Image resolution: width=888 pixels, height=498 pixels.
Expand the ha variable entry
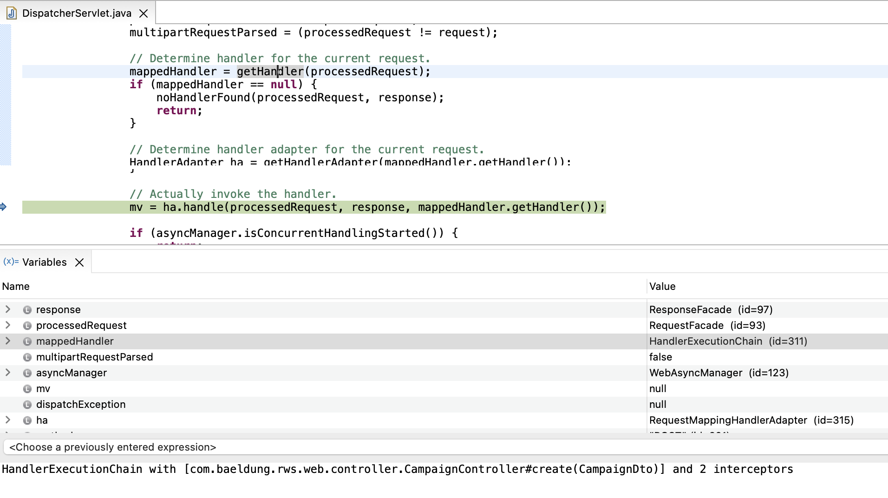pos(8,420)
